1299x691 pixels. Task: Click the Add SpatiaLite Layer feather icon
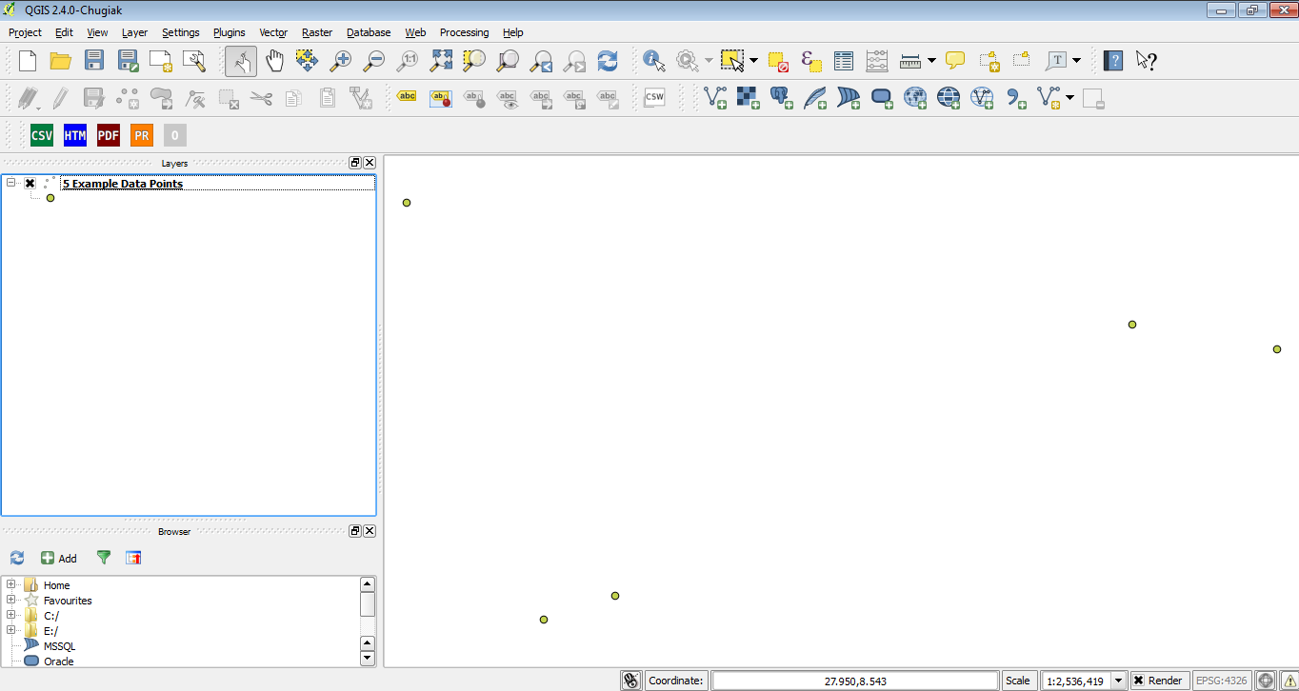point(815,97)
